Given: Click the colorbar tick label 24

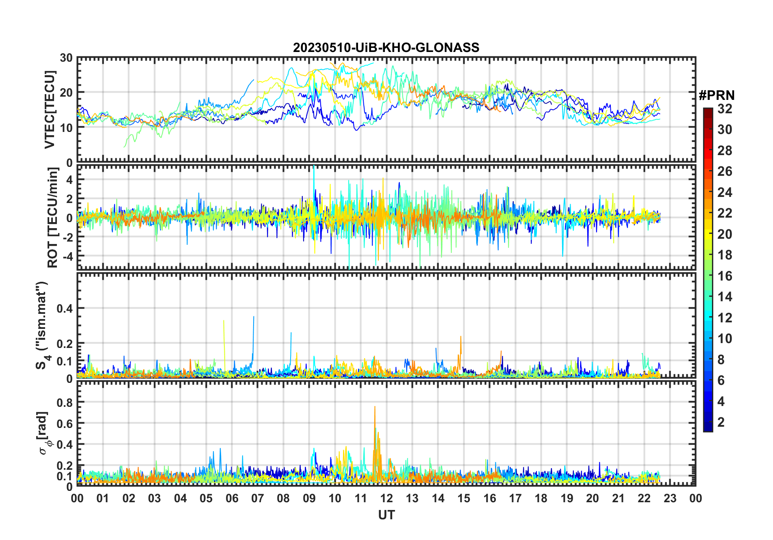Looking at the screenshot, I should coord(725,192).
